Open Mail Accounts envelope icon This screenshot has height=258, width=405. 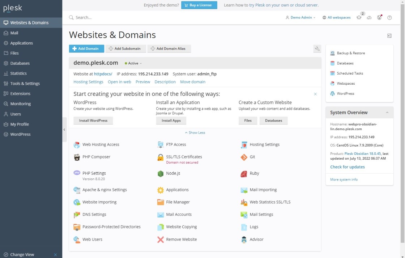[x=161, y=215]
